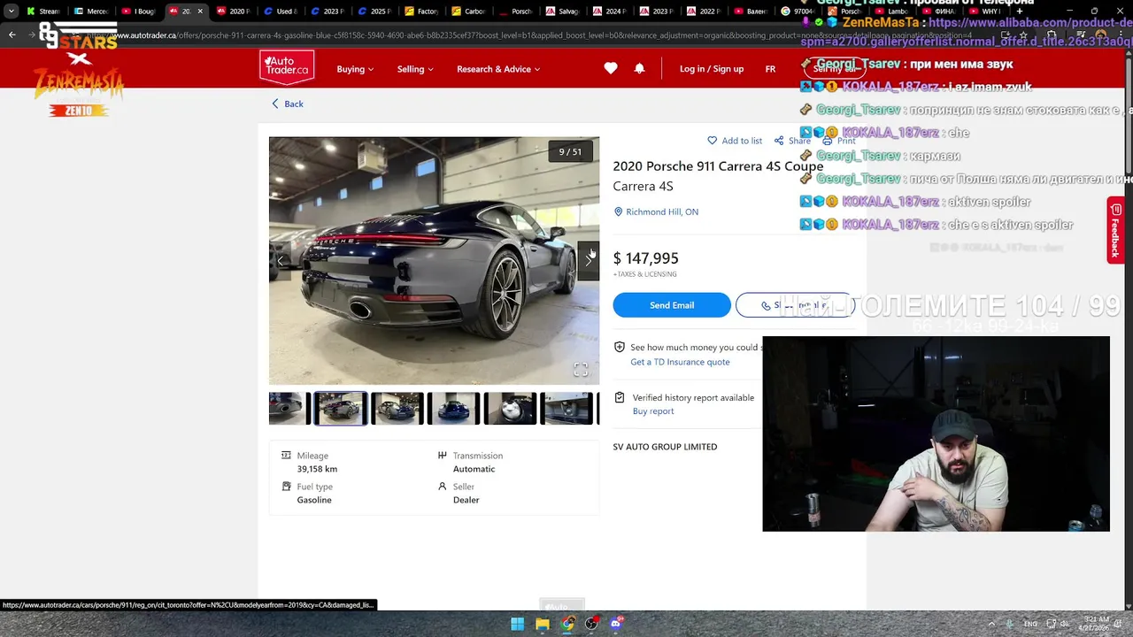Image resolution: width=1133 pixels, height=637 pixels.
Task: Click the 39,158 km mileage value
Action: [x=317, y=469]
